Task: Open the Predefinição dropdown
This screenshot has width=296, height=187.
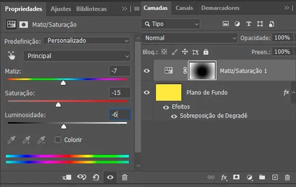Action: point(87,41)
